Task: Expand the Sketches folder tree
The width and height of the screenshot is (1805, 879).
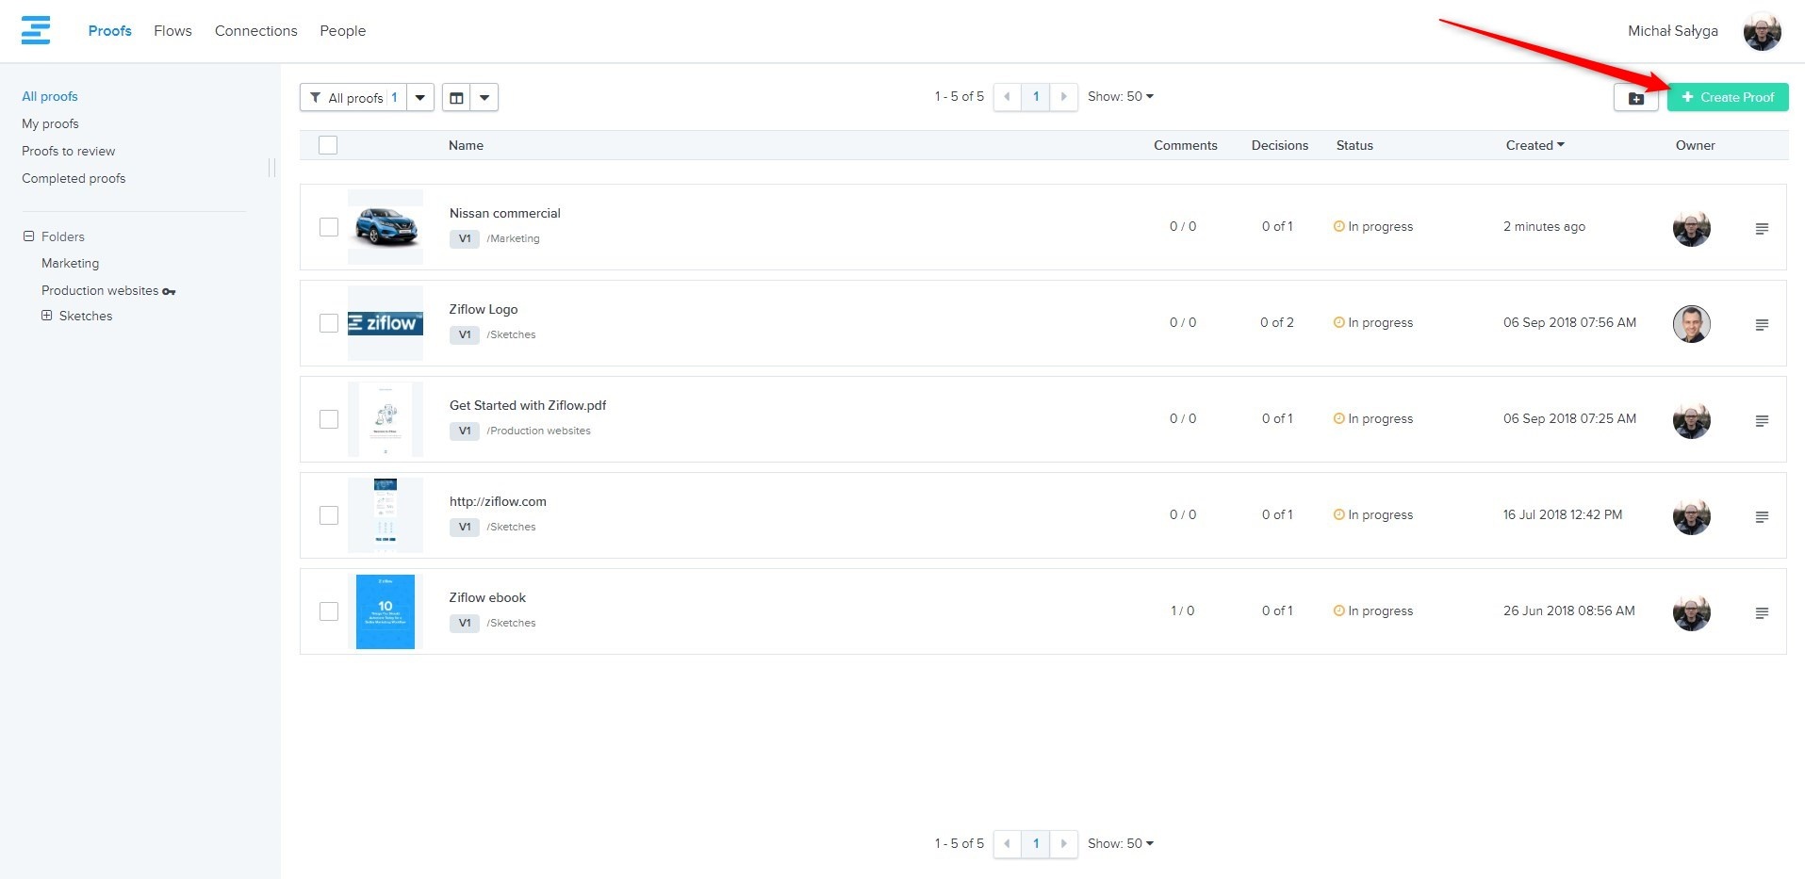Action: coord(46,316)
